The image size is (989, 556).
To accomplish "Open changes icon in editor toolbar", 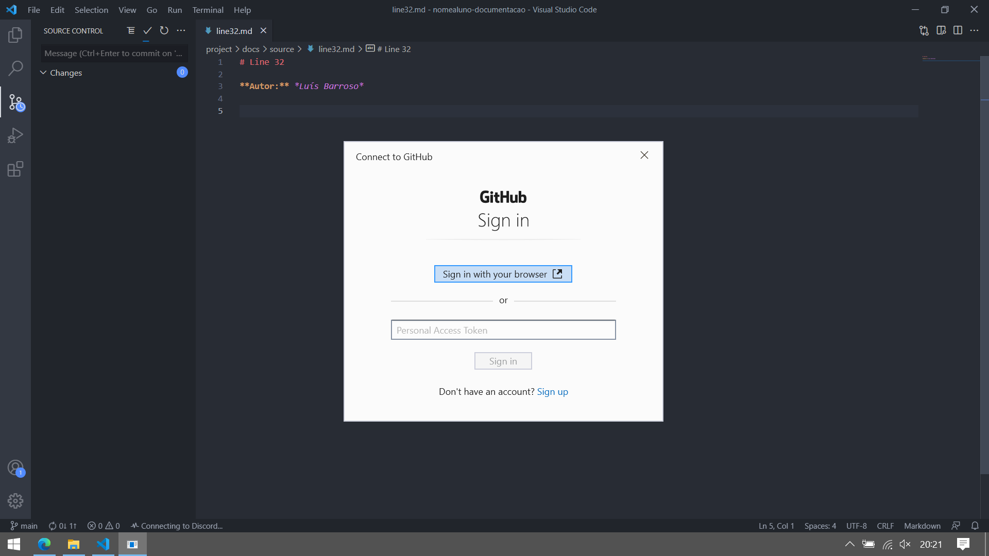I will coord(924,31).
